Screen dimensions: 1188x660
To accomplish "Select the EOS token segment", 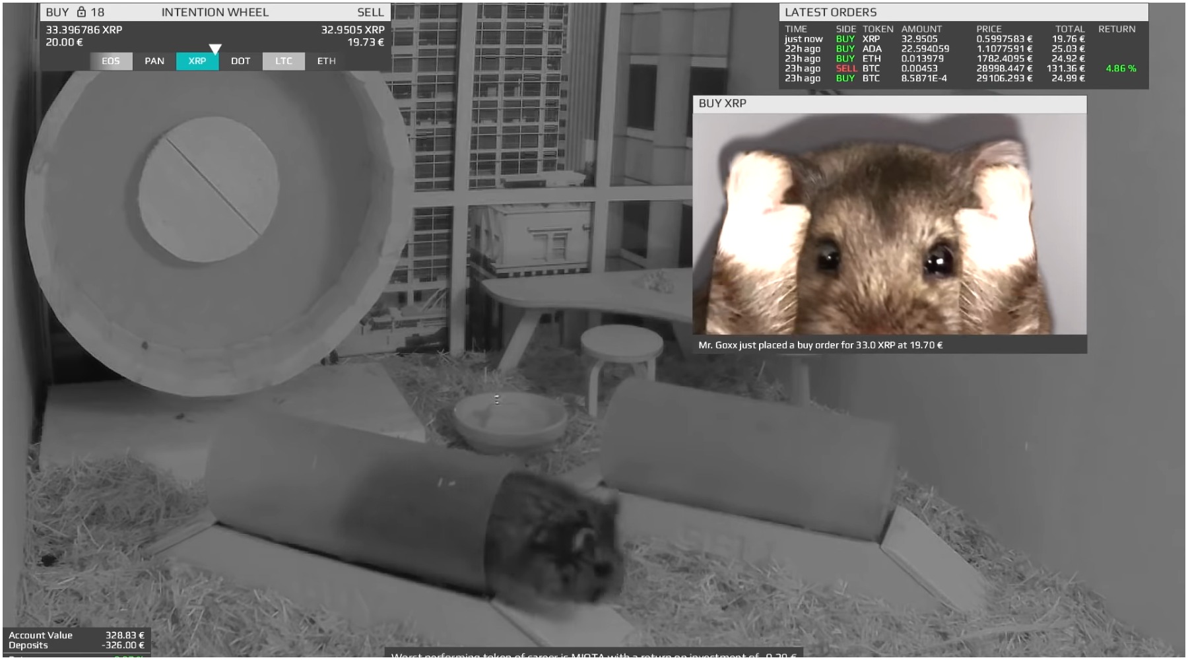I will [111, 61].
